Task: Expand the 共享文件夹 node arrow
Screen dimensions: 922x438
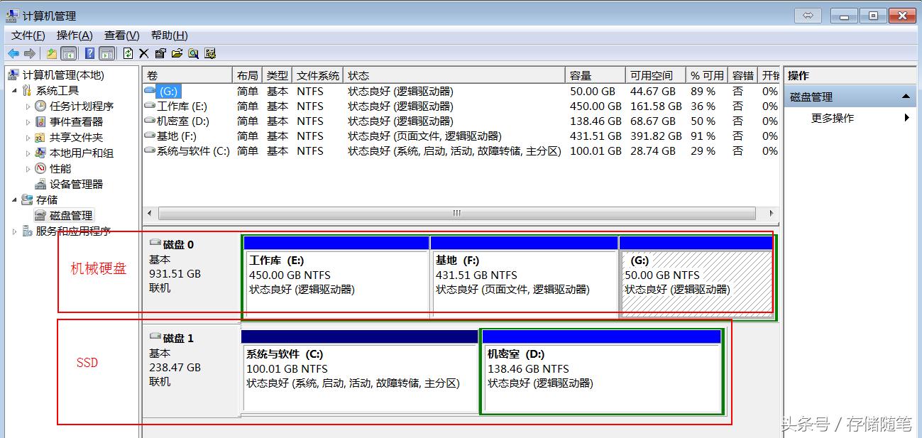Action: tap(28, 138)
